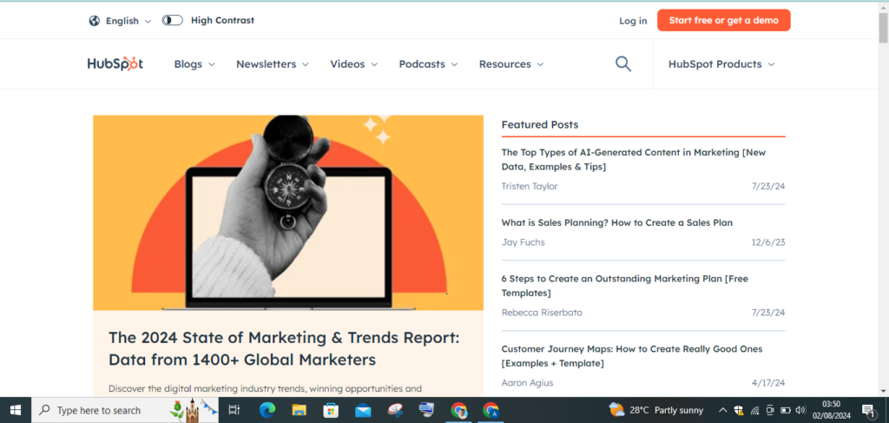This screenshot has width=889, height=423.
Task: Expand the Blogs menu
Action: point(194,64)
